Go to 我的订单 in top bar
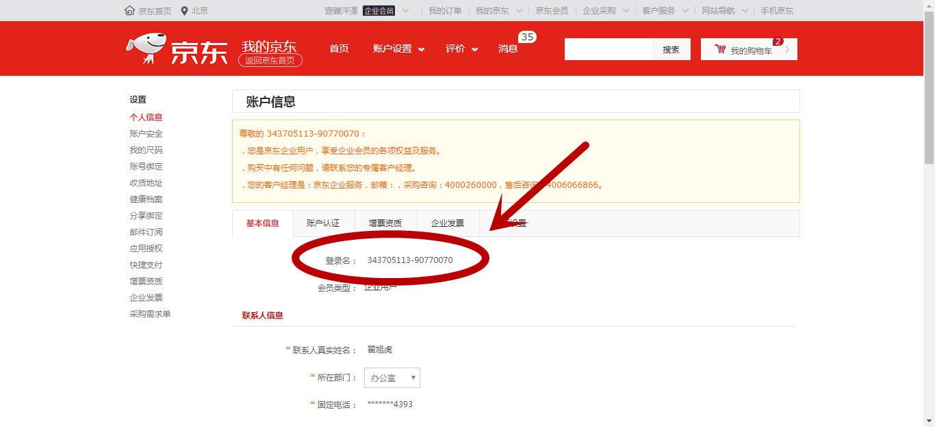 445,11
